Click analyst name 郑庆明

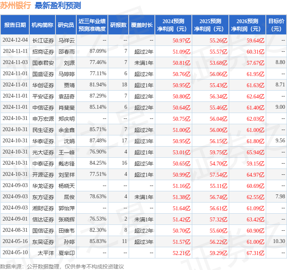point(66,119)
